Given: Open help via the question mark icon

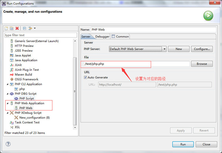Looking at the screenshot, I should coord(8,144).
